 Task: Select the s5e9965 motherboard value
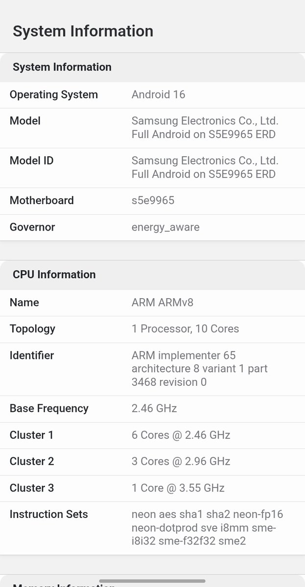pyautogui.click(x=153, y=200)
